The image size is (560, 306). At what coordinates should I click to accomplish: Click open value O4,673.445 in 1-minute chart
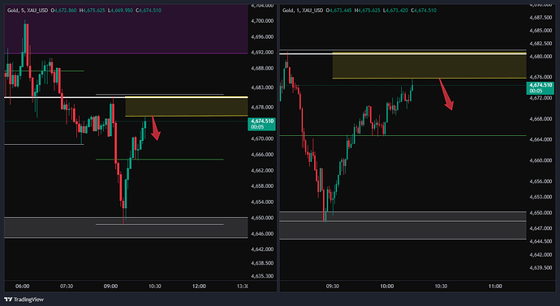click(338, 11)
